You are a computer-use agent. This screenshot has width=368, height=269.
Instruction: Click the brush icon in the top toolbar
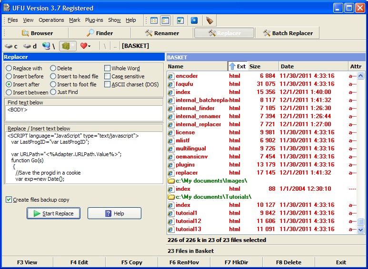coord(209,20)
